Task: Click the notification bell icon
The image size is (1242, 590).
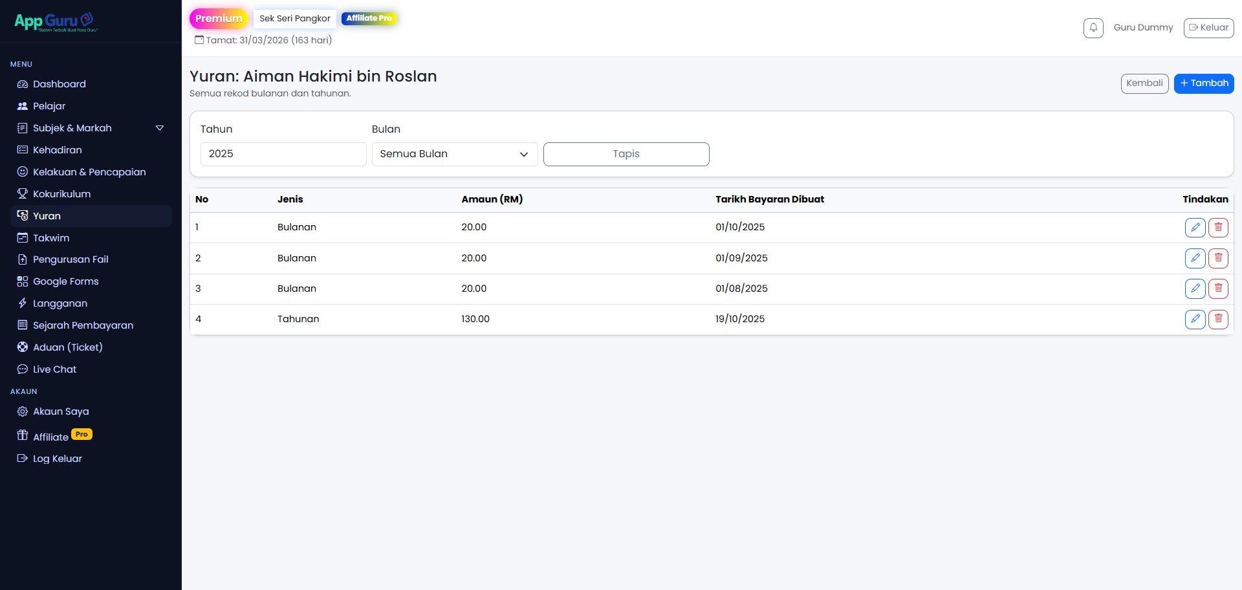Action: [x=1093, y=28]
